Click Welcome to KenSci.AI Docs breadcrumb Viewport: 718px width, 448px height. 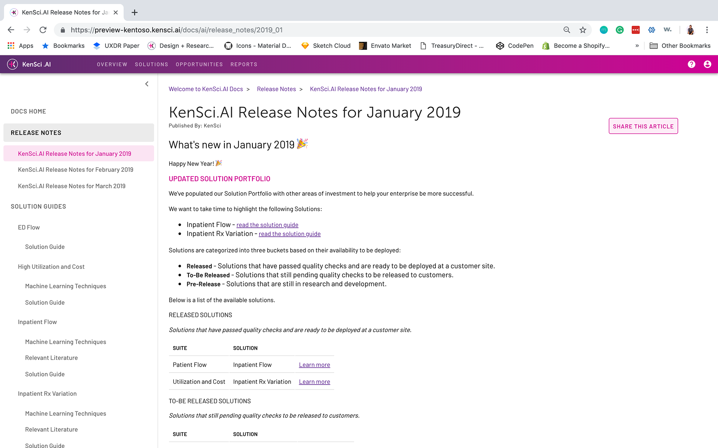(206, 89)
